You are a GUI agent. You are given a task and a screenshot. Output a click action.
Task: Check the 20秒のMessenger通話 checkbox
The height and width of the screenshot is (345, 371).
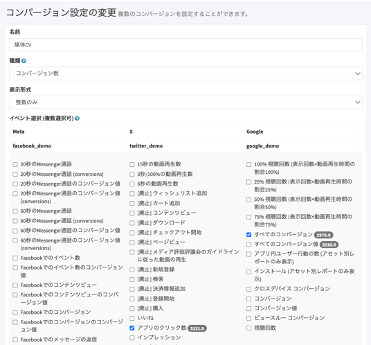click(15, 164)
